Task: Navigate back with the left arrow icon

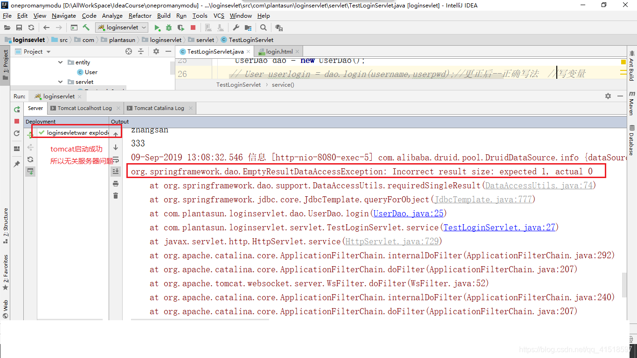Action: point(46,28)
